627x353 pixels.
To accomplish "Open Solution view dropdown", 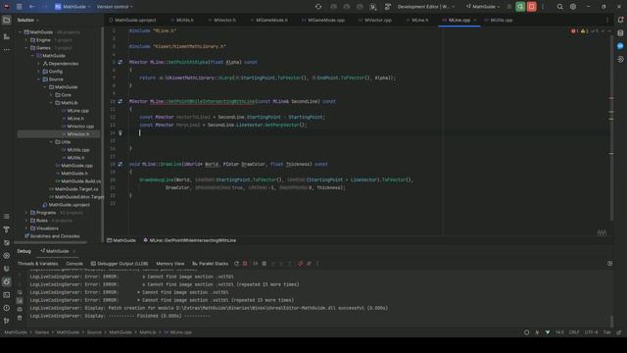I will 28,20.
